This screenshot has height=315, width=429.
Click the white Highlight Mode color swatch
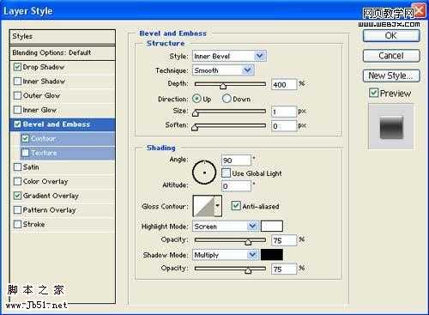pos(272,226)
